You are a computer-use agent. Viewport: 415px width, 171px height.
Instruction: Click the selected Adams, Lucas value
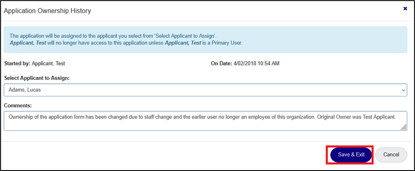[x=25, y=90]
